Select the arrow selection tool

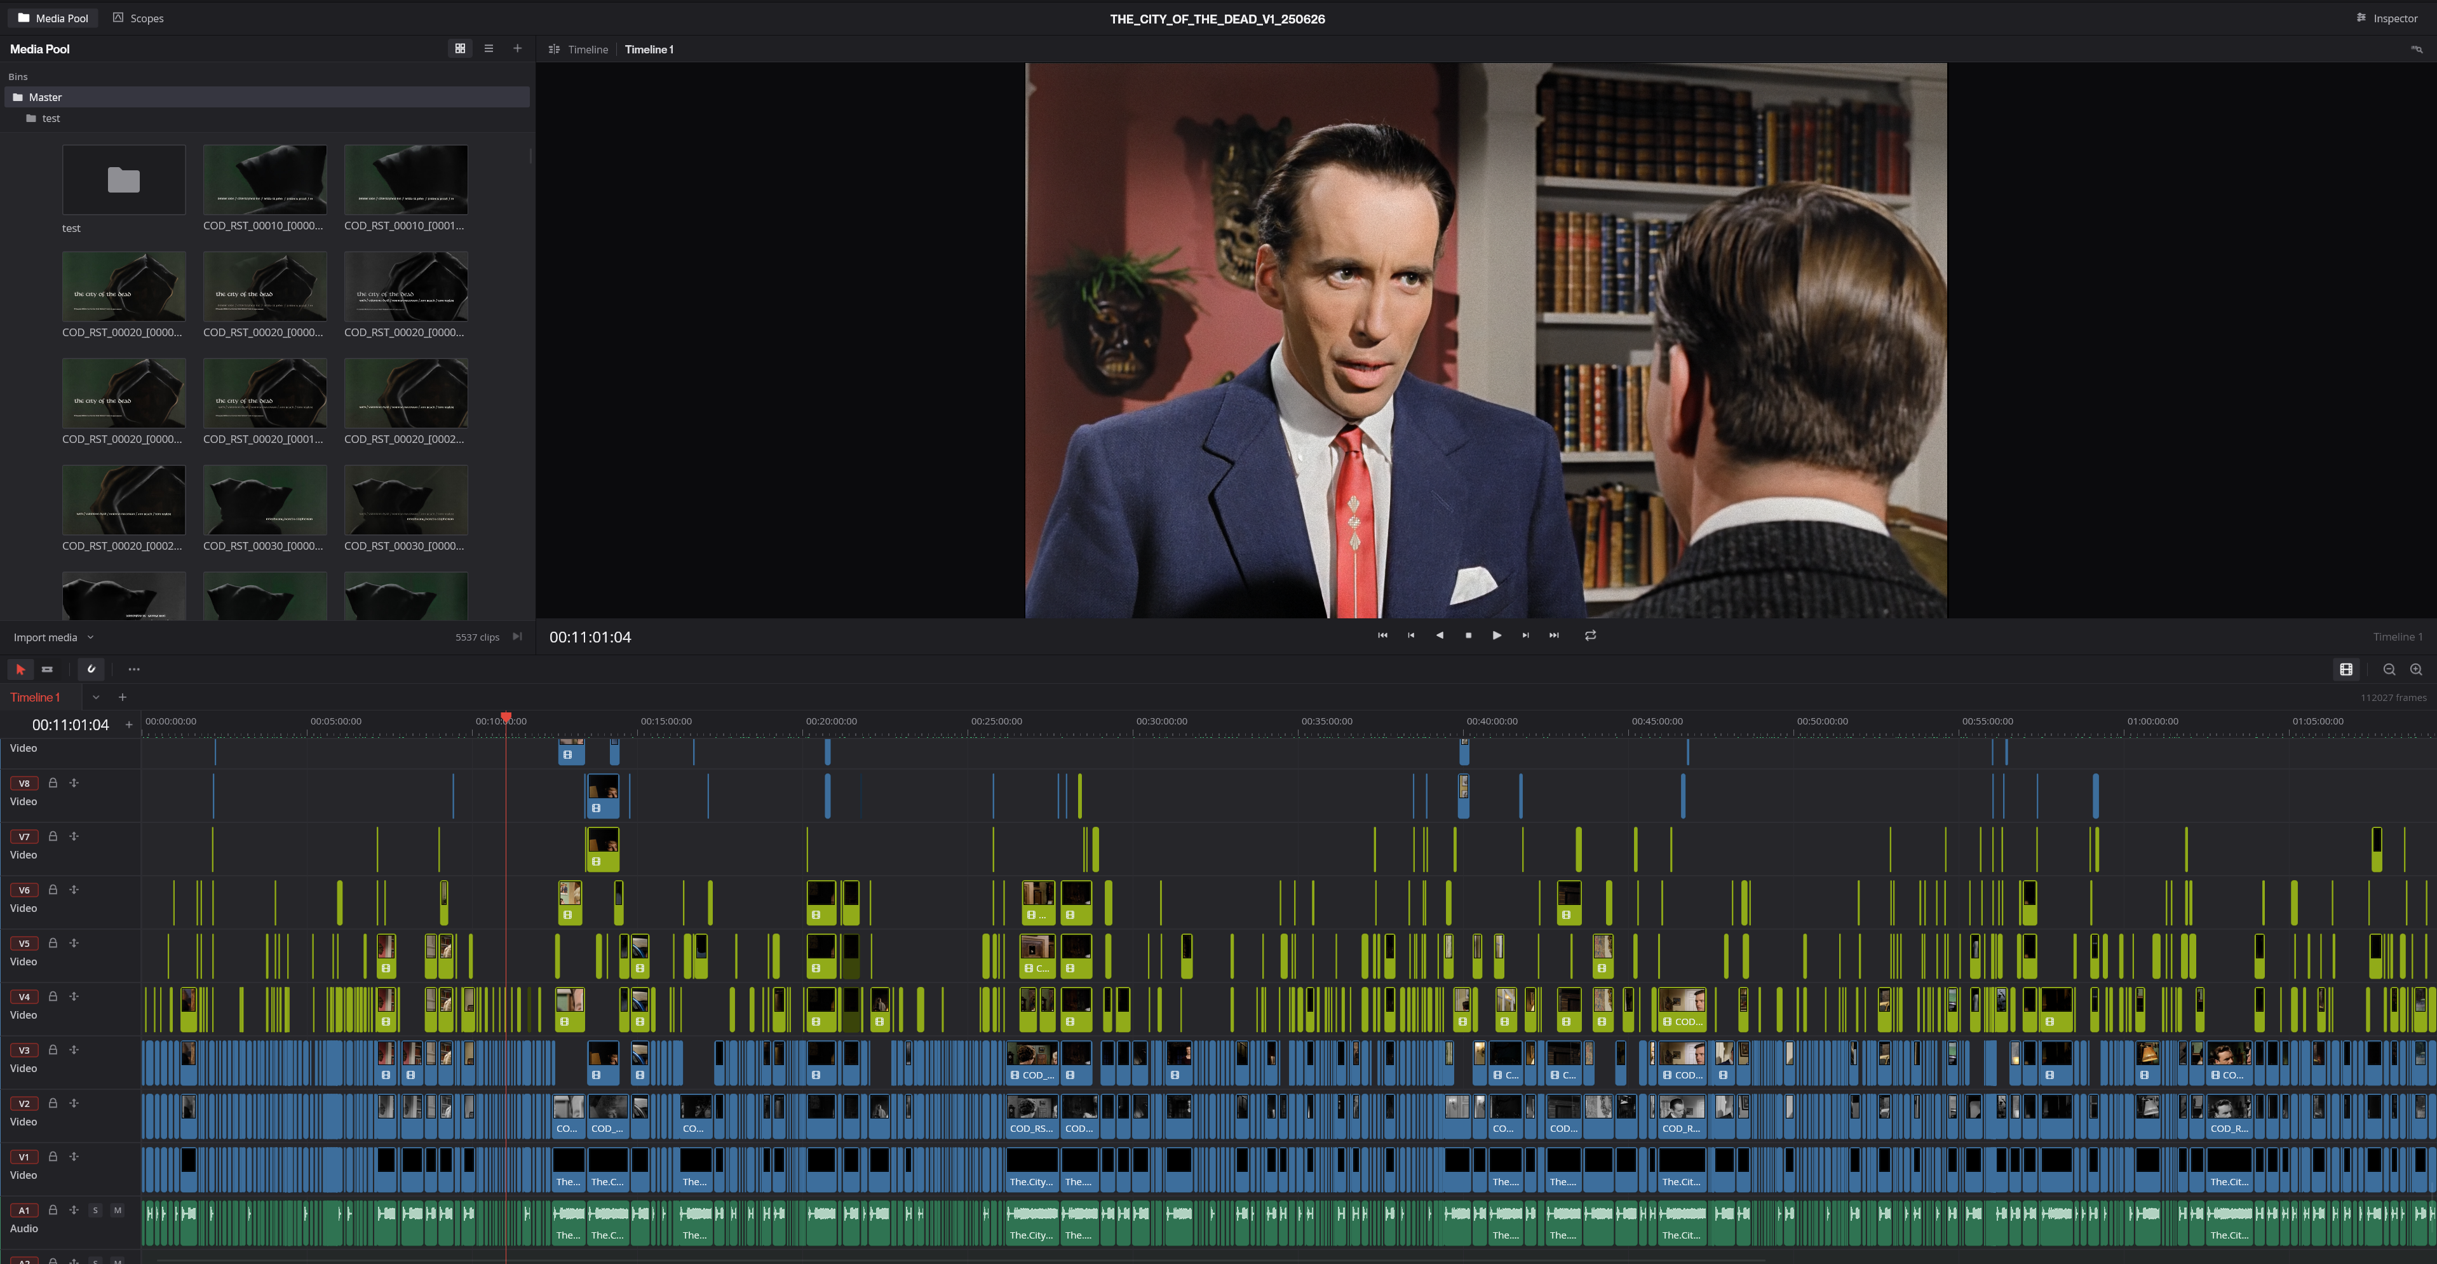[x=20, y=669]
